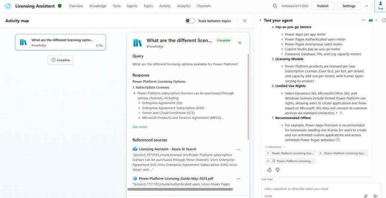The image size is (386, 198).
Task: Click the green Complete status badge
Action: point(224,41)
